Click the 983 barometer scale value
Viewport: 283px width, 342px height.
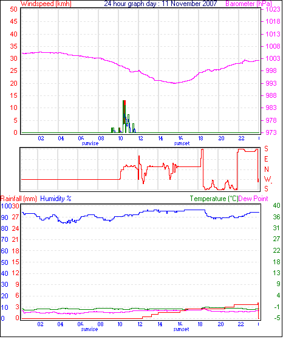pos(271,108)
